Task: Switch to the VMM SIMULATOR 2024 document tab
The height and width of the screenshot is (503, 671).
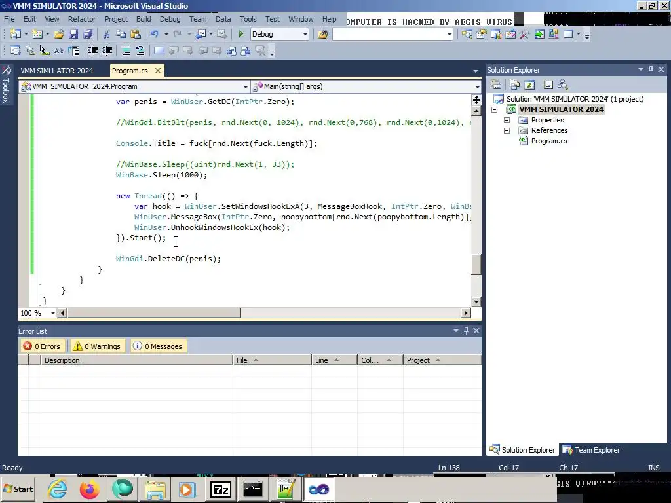Action: click(x=57, y=71)
